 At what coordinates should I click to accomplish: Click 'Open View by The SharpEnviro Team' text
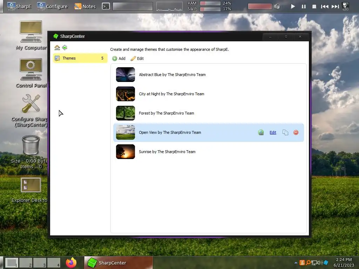(170, 132)
